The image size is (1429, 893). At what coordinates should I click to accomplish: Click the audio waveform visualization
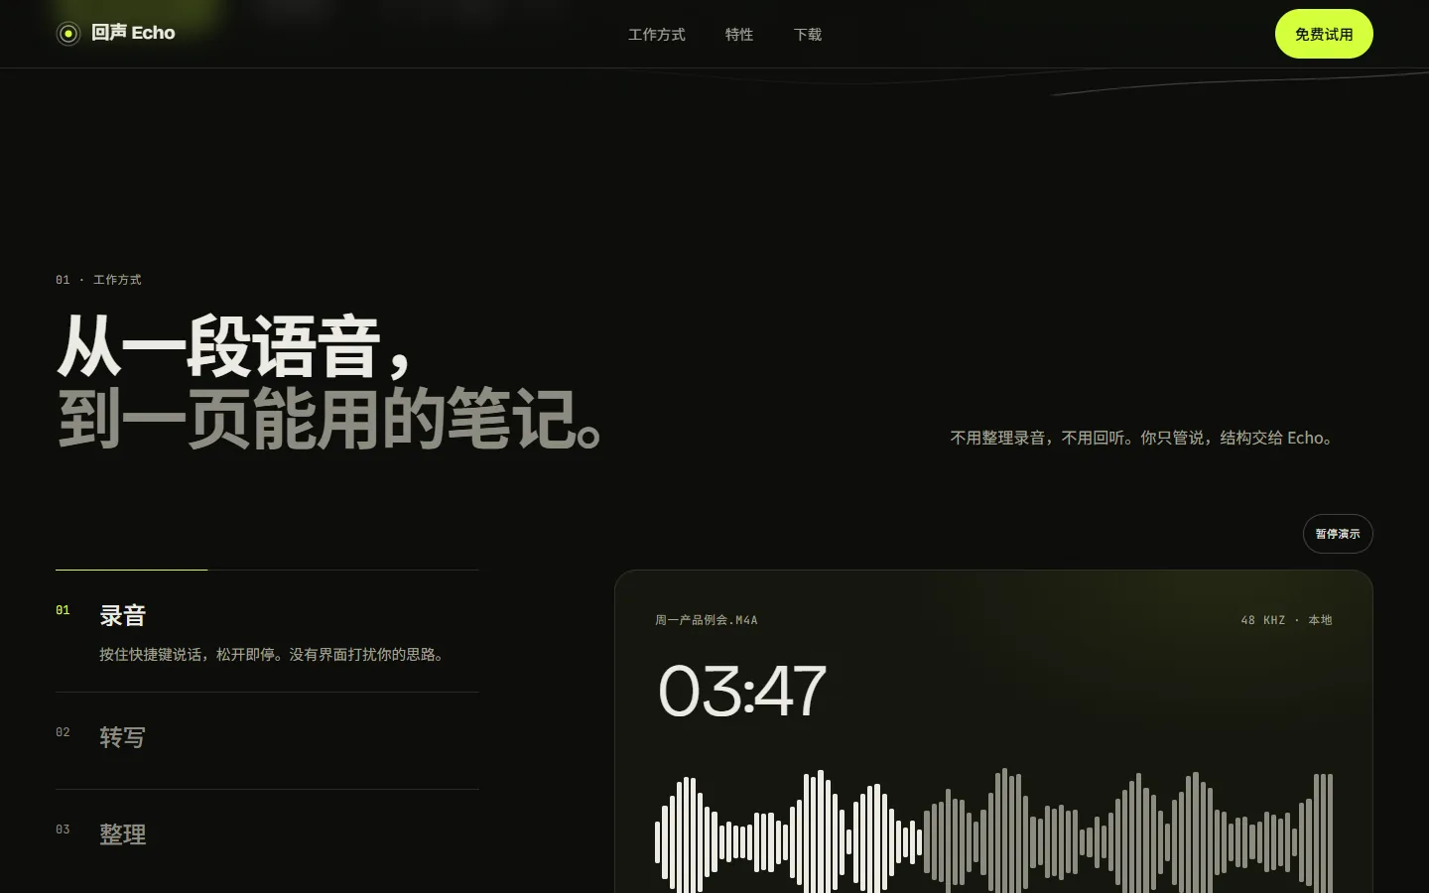(993, 831)
